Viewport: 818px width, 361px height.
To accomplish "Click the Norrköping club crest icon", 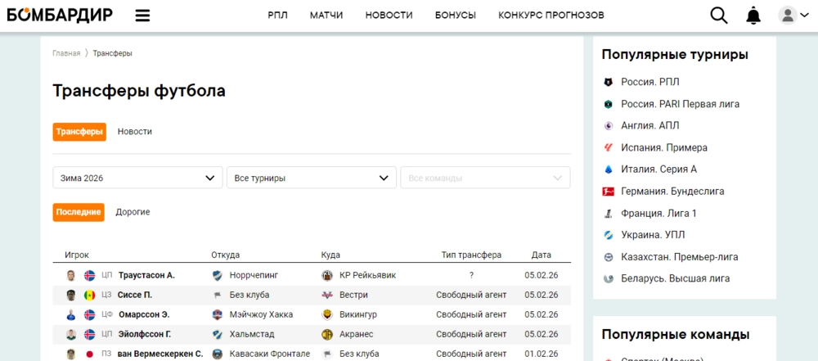I will point(217,275).
